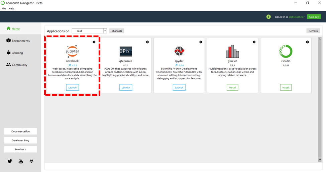Click the alabsinatheer username link
326x172 pixels.
point(297,17)
